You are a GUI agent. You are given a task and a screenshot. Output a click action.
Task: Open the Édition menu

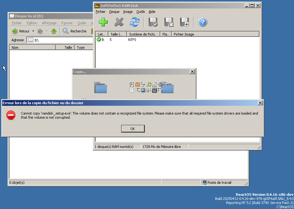click(x=32, y=23)
